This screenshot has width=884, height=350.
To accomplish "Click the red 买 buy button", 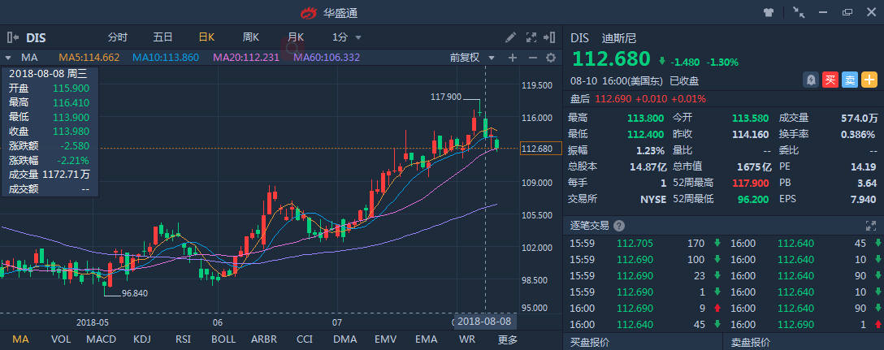I will 830,80.
